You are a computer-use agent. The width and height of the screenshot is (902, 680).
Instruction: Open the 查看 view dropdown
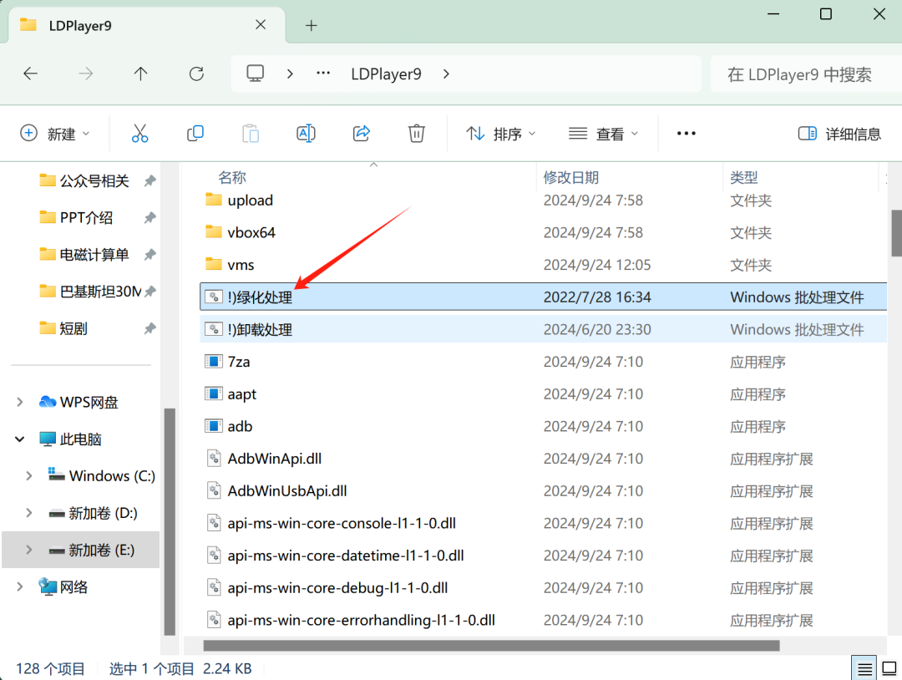[604, 134]
